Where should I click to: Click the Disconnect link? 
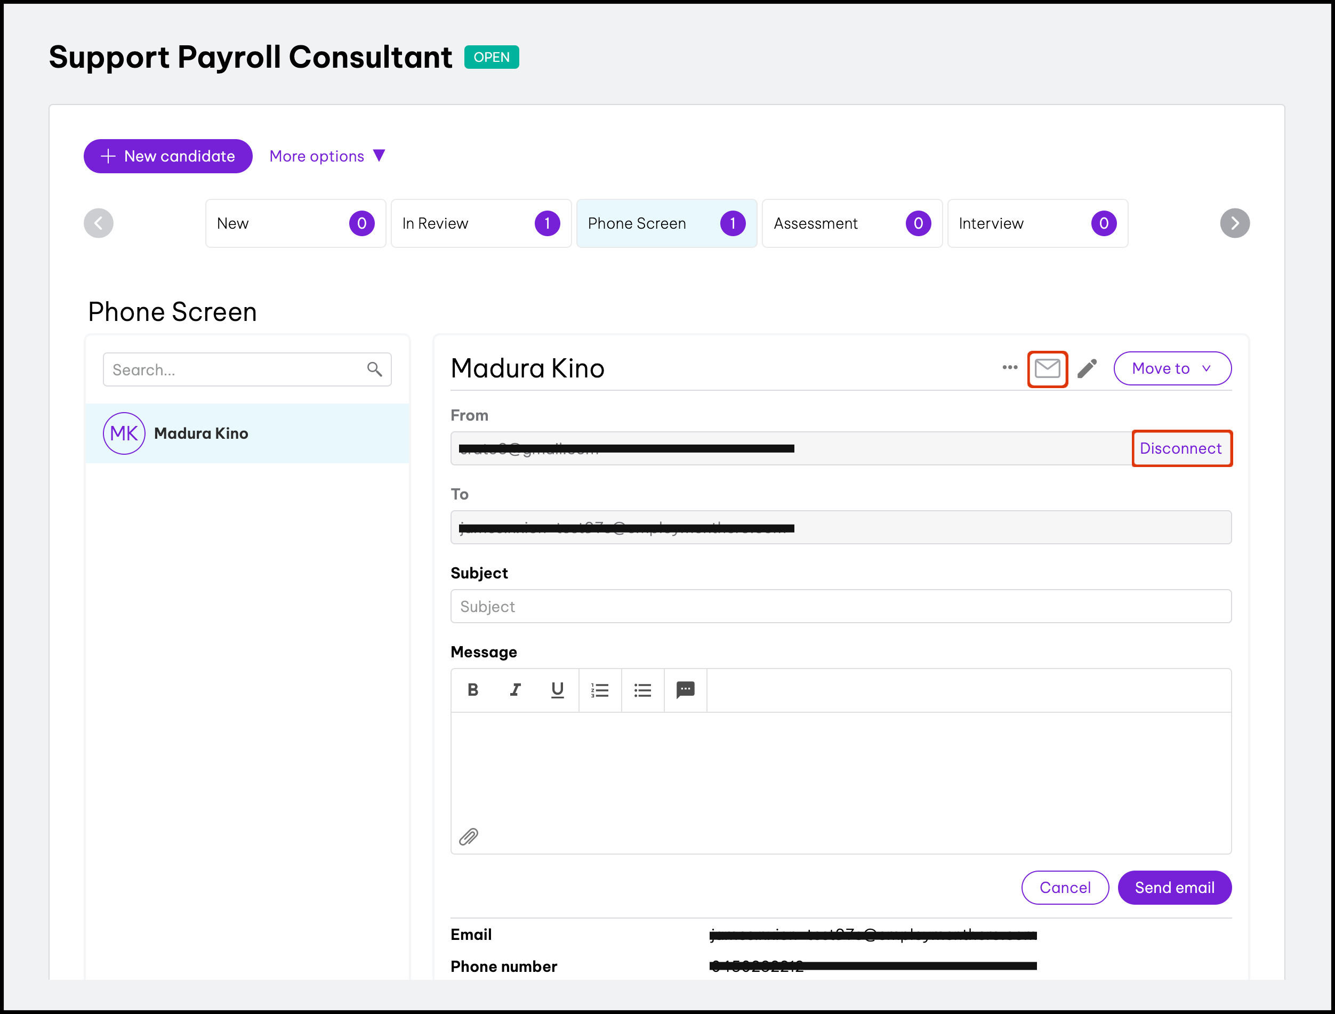(1180, 448)
